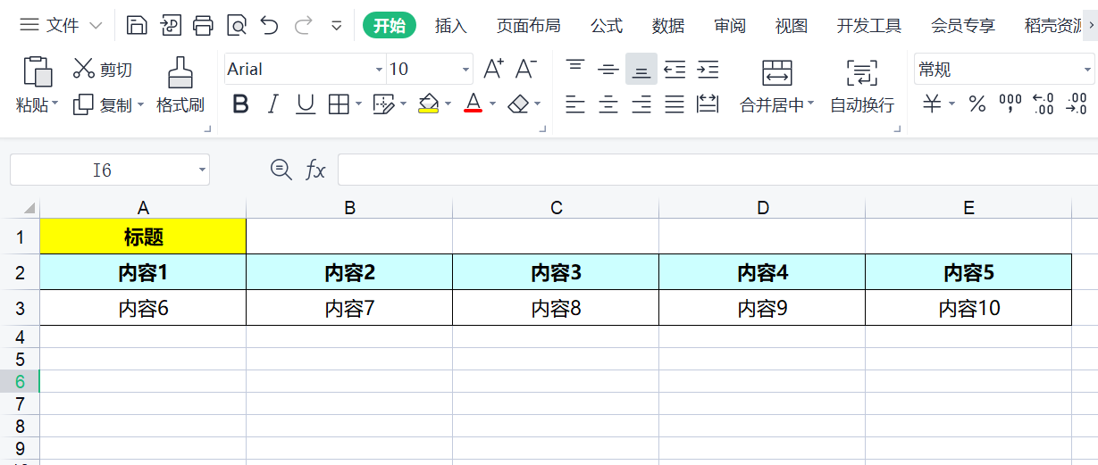This screenshot has width=1098, height=465.
Task: Click the middle vertical align icon
Action: (608, 69)
